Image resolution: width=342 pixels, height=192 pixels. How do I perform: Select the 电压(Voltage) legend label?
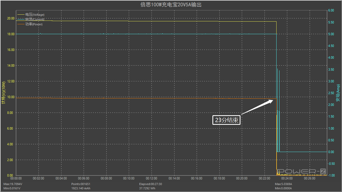35,15
